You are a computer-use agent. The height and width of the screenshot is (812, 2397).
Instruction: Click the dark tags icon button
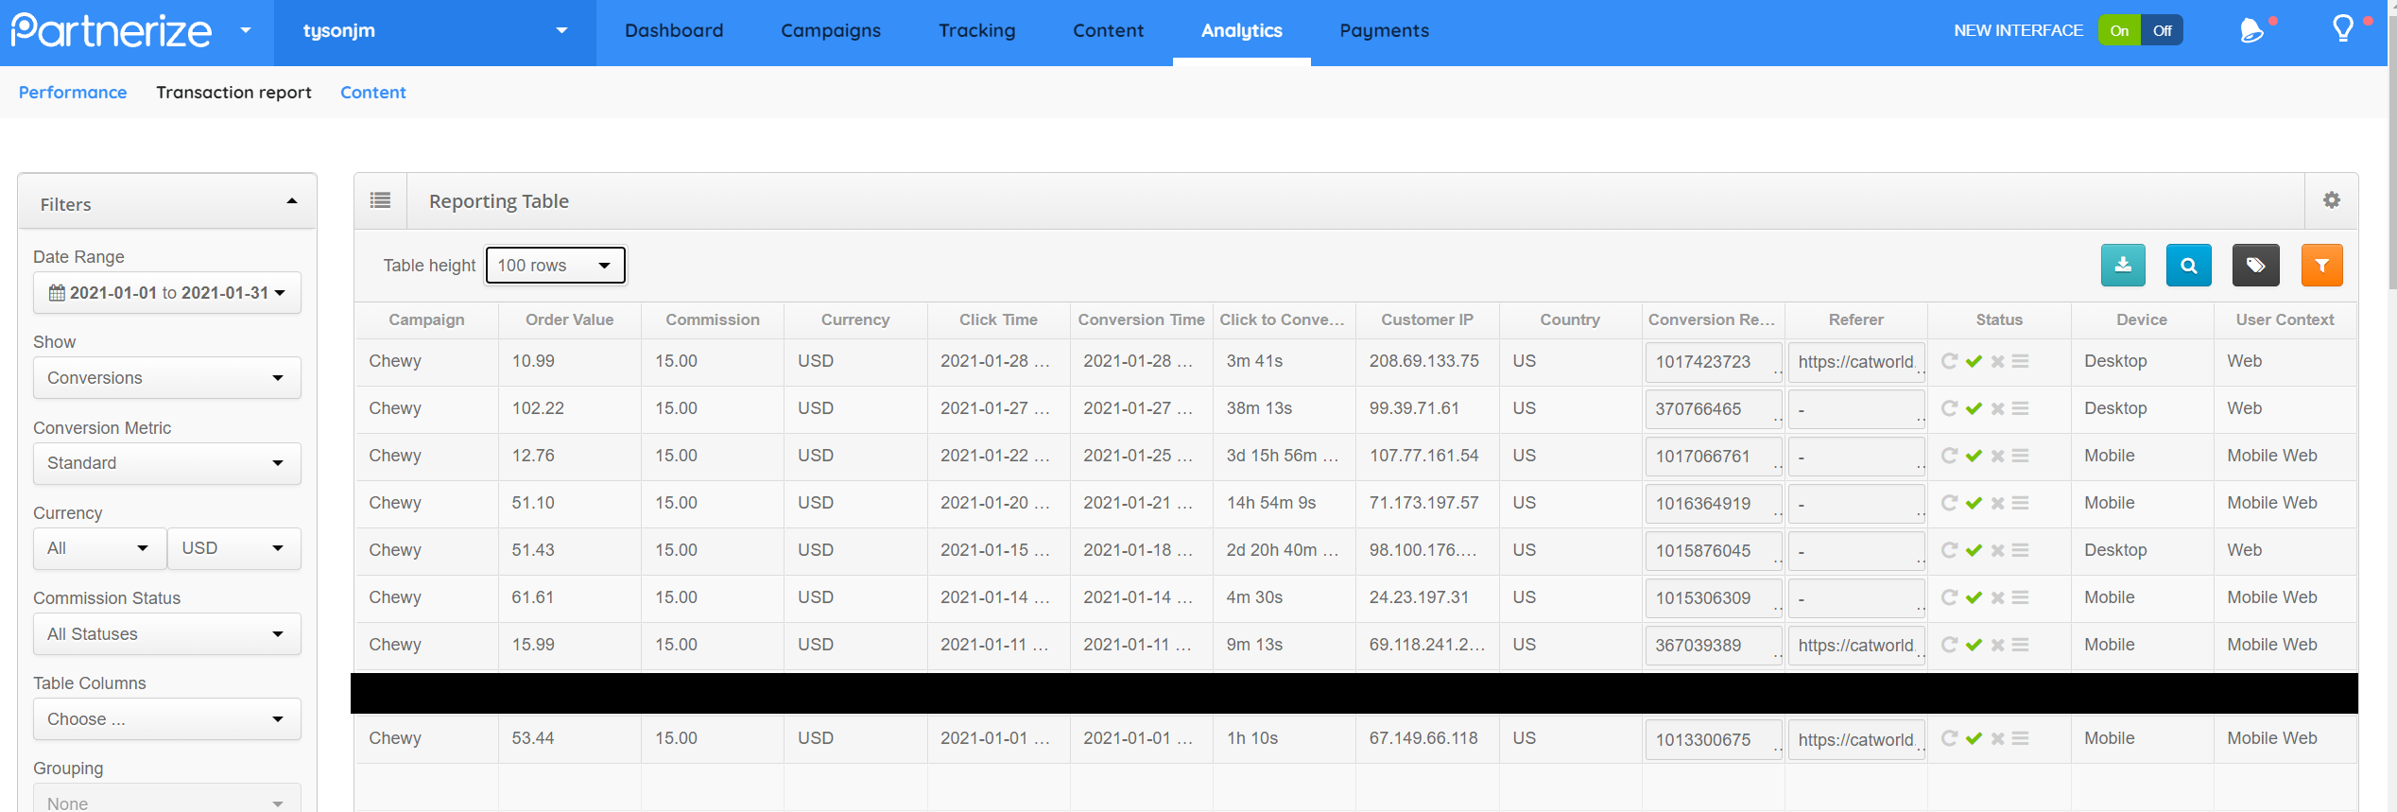[2255, 265]
